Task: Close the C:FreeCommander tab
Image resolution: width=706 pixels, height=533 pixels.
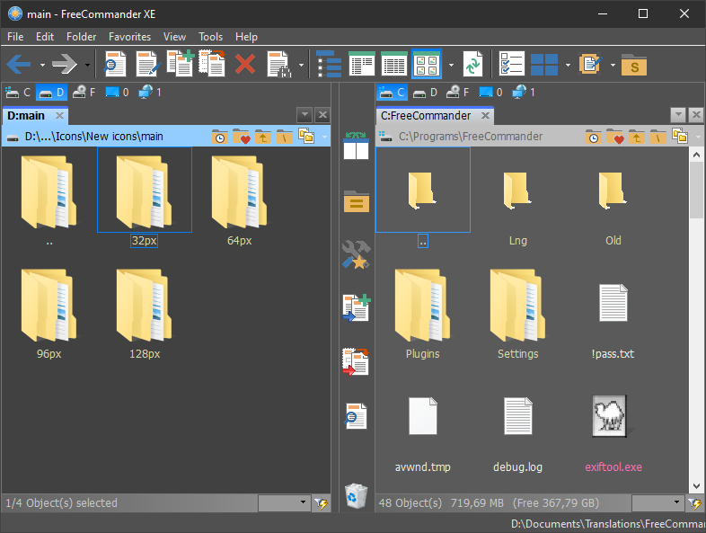Action: pos(485,116)
